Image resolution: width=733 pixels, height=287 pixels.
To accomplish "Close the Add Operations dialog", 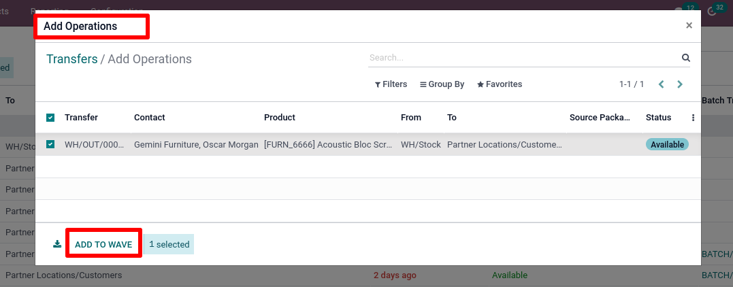I will (689, 26).
